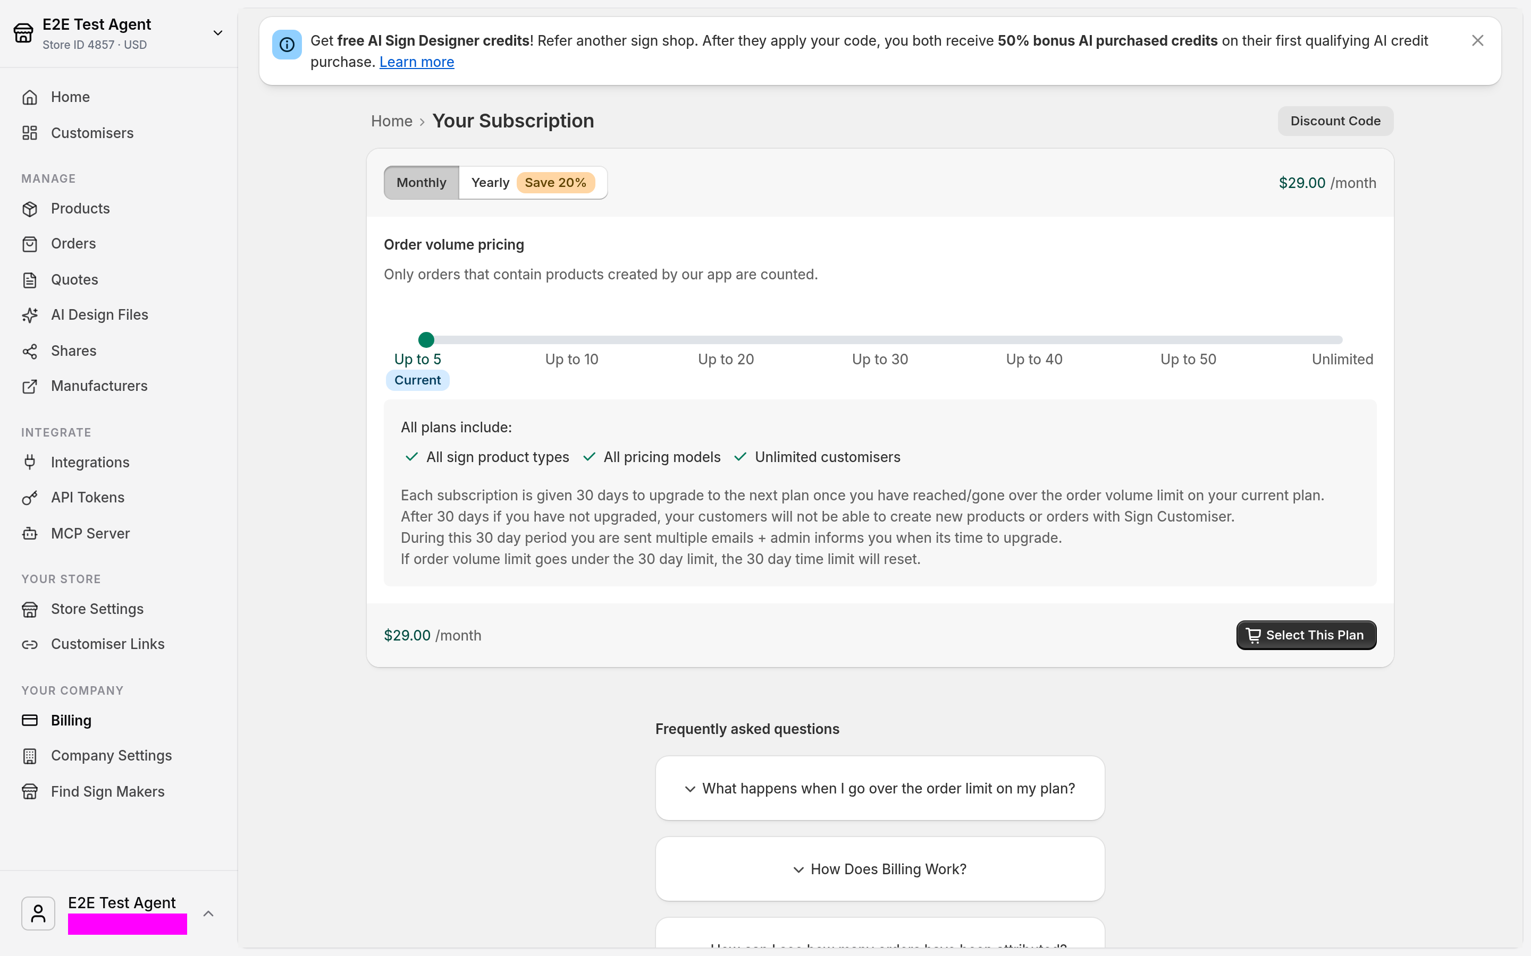The image size is (1531, 956).
Task: Select the Up to 20 order tier
Action: [x=726, y=359]
